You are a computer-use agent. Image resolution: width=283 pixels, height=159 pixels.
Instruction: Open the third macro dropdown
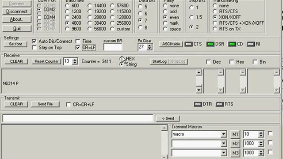point(224,153)
